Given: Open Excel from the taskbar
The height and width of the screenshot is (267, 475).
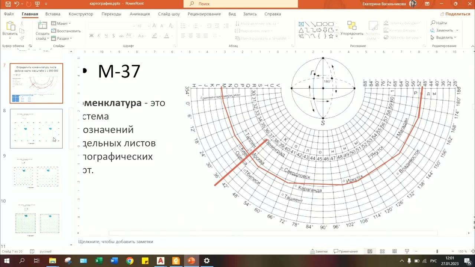Looking at the screenshot, I should pyautogui.click(x=98, y=261).
